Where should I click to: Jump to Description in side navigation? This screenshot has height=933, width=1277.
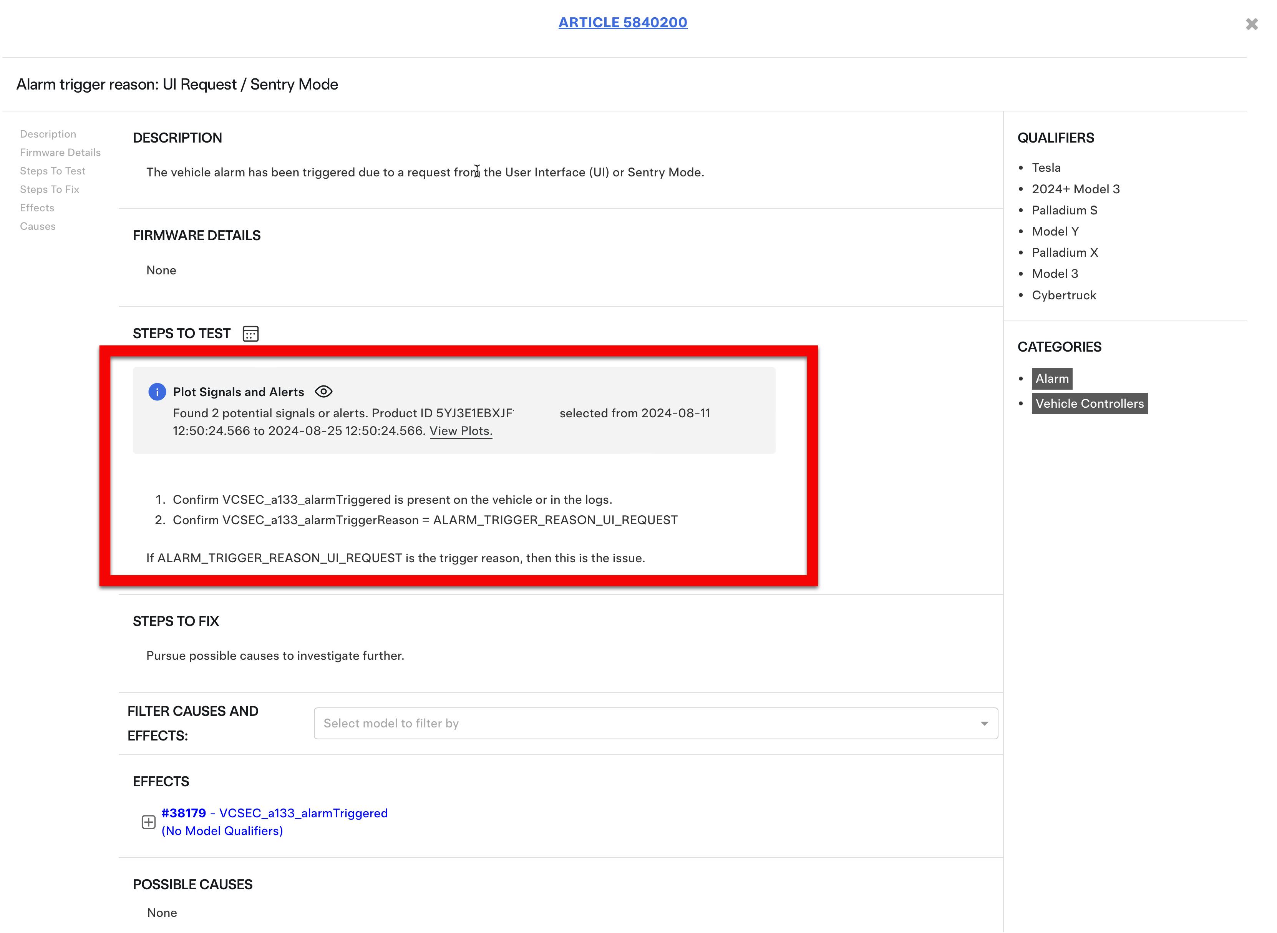(48, 134)
